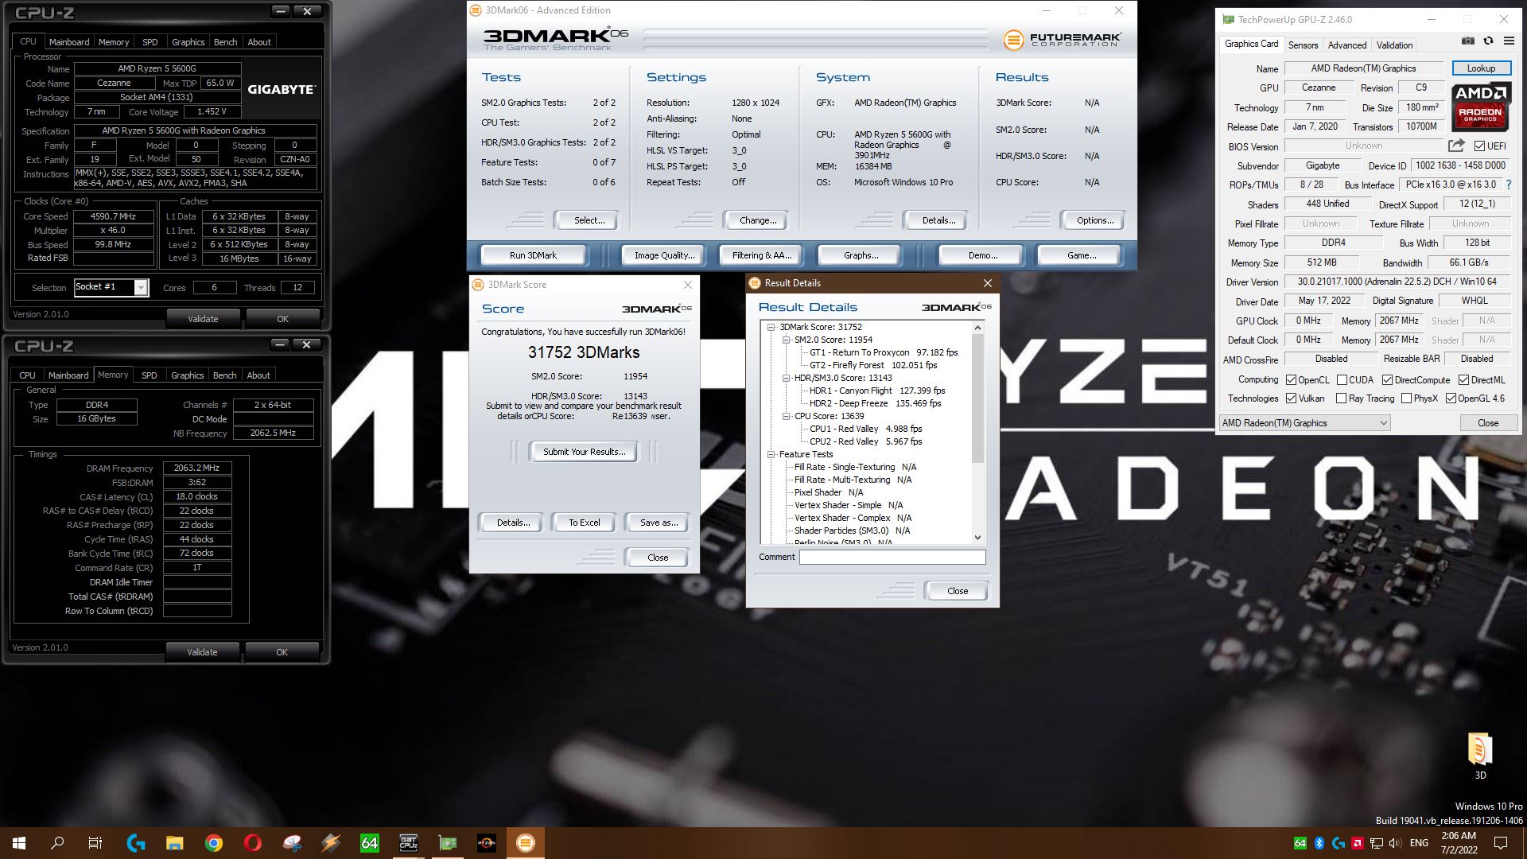The width and height of the screenshot is (1527, 859).
Task: Take a GPU-Z screenshot with camera icon
Action: point(1468,41)
